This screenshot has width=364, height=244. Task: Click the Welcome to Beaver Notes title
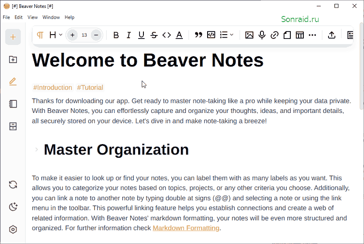(148, 60)
